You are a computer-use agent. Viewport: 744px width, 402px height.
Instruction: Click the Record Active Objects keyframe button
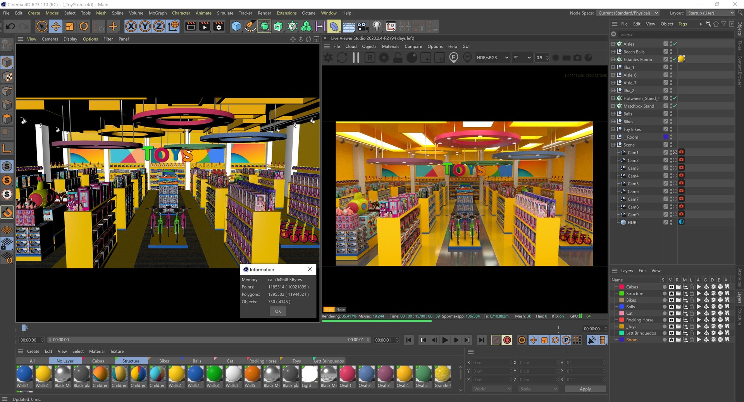(x=496, y=340)
